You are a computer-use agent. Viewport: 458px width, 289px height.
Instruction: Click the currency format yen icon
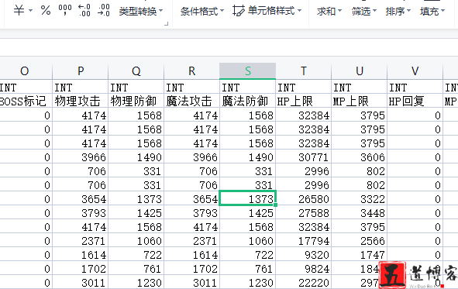pyautogui.click(x=19, y=11)
